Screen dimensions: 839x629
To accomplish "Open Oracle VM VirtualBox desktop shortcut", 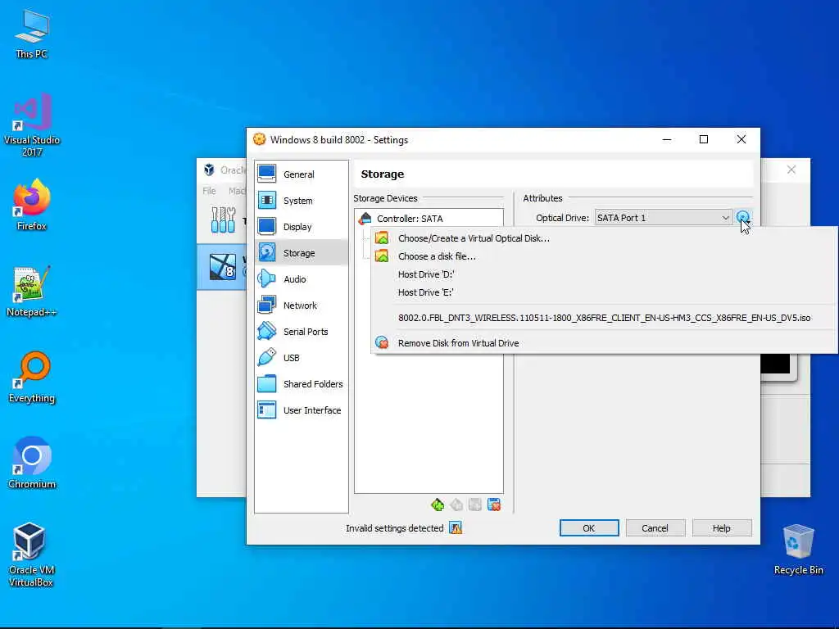I will point(31,554).
